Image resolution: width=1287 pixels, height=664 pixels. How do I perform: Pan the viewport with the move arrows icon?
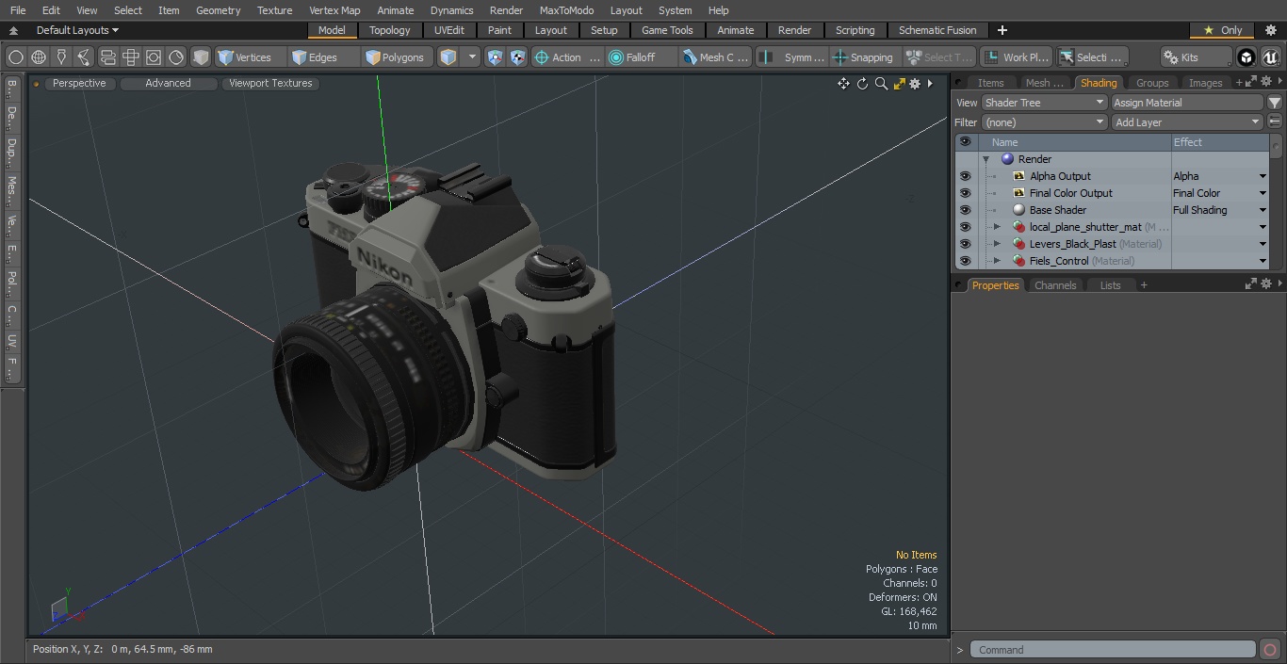(843, 84)
